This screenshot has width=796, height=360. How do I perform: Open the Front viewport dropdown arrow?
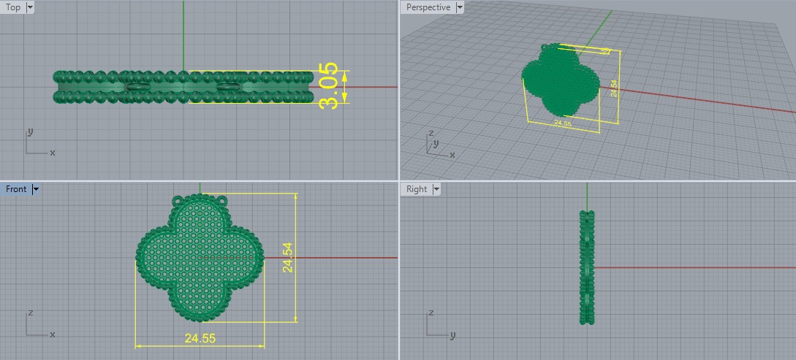tap(35, 189)
